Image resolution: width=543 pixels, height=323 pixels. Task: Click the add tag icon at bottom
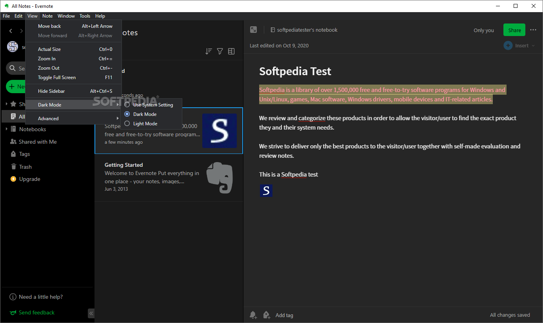pos(267,315)
